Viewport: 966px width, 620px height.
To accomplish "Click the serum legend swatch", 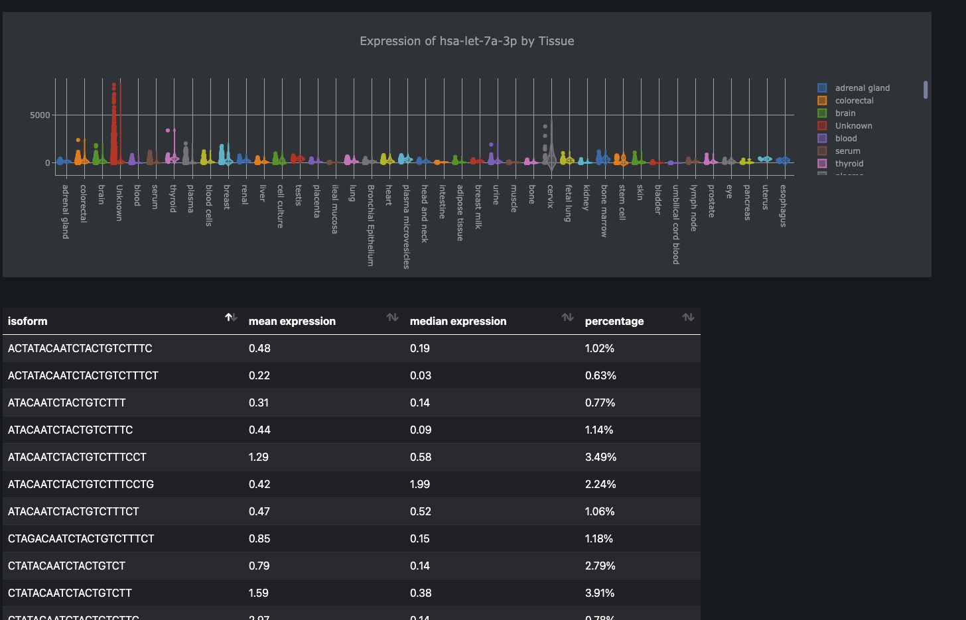I will coord(822,151).
